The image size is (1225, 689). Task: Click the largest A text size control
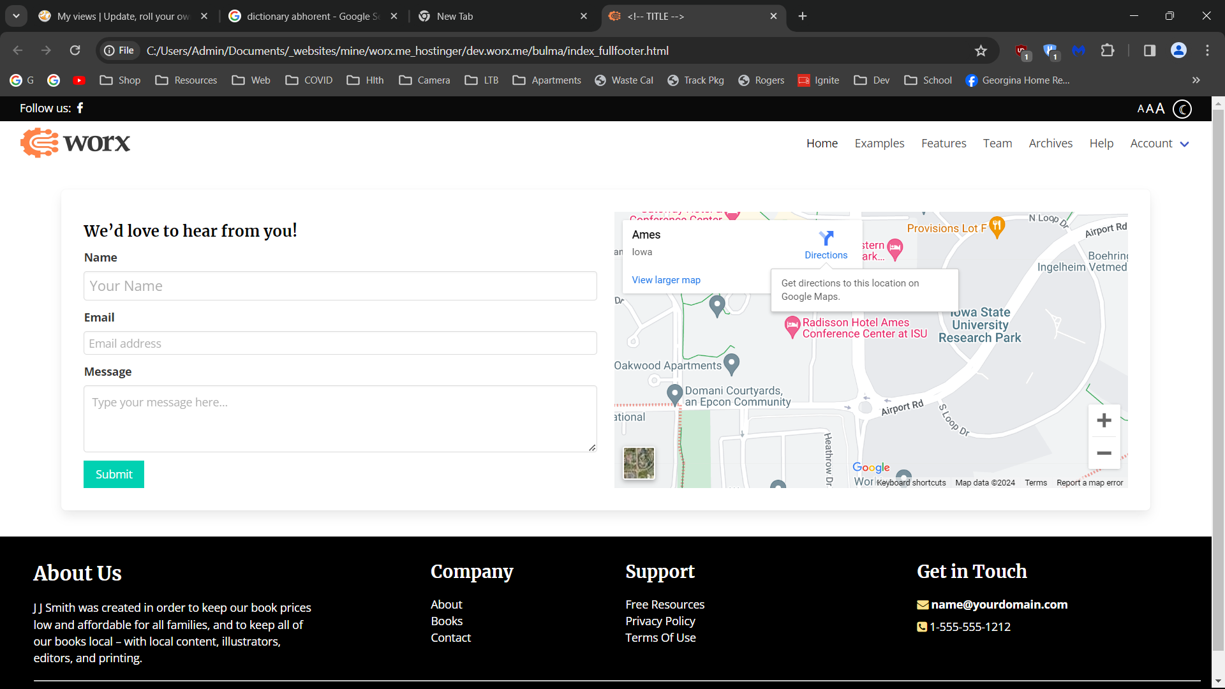[1159, 108]
